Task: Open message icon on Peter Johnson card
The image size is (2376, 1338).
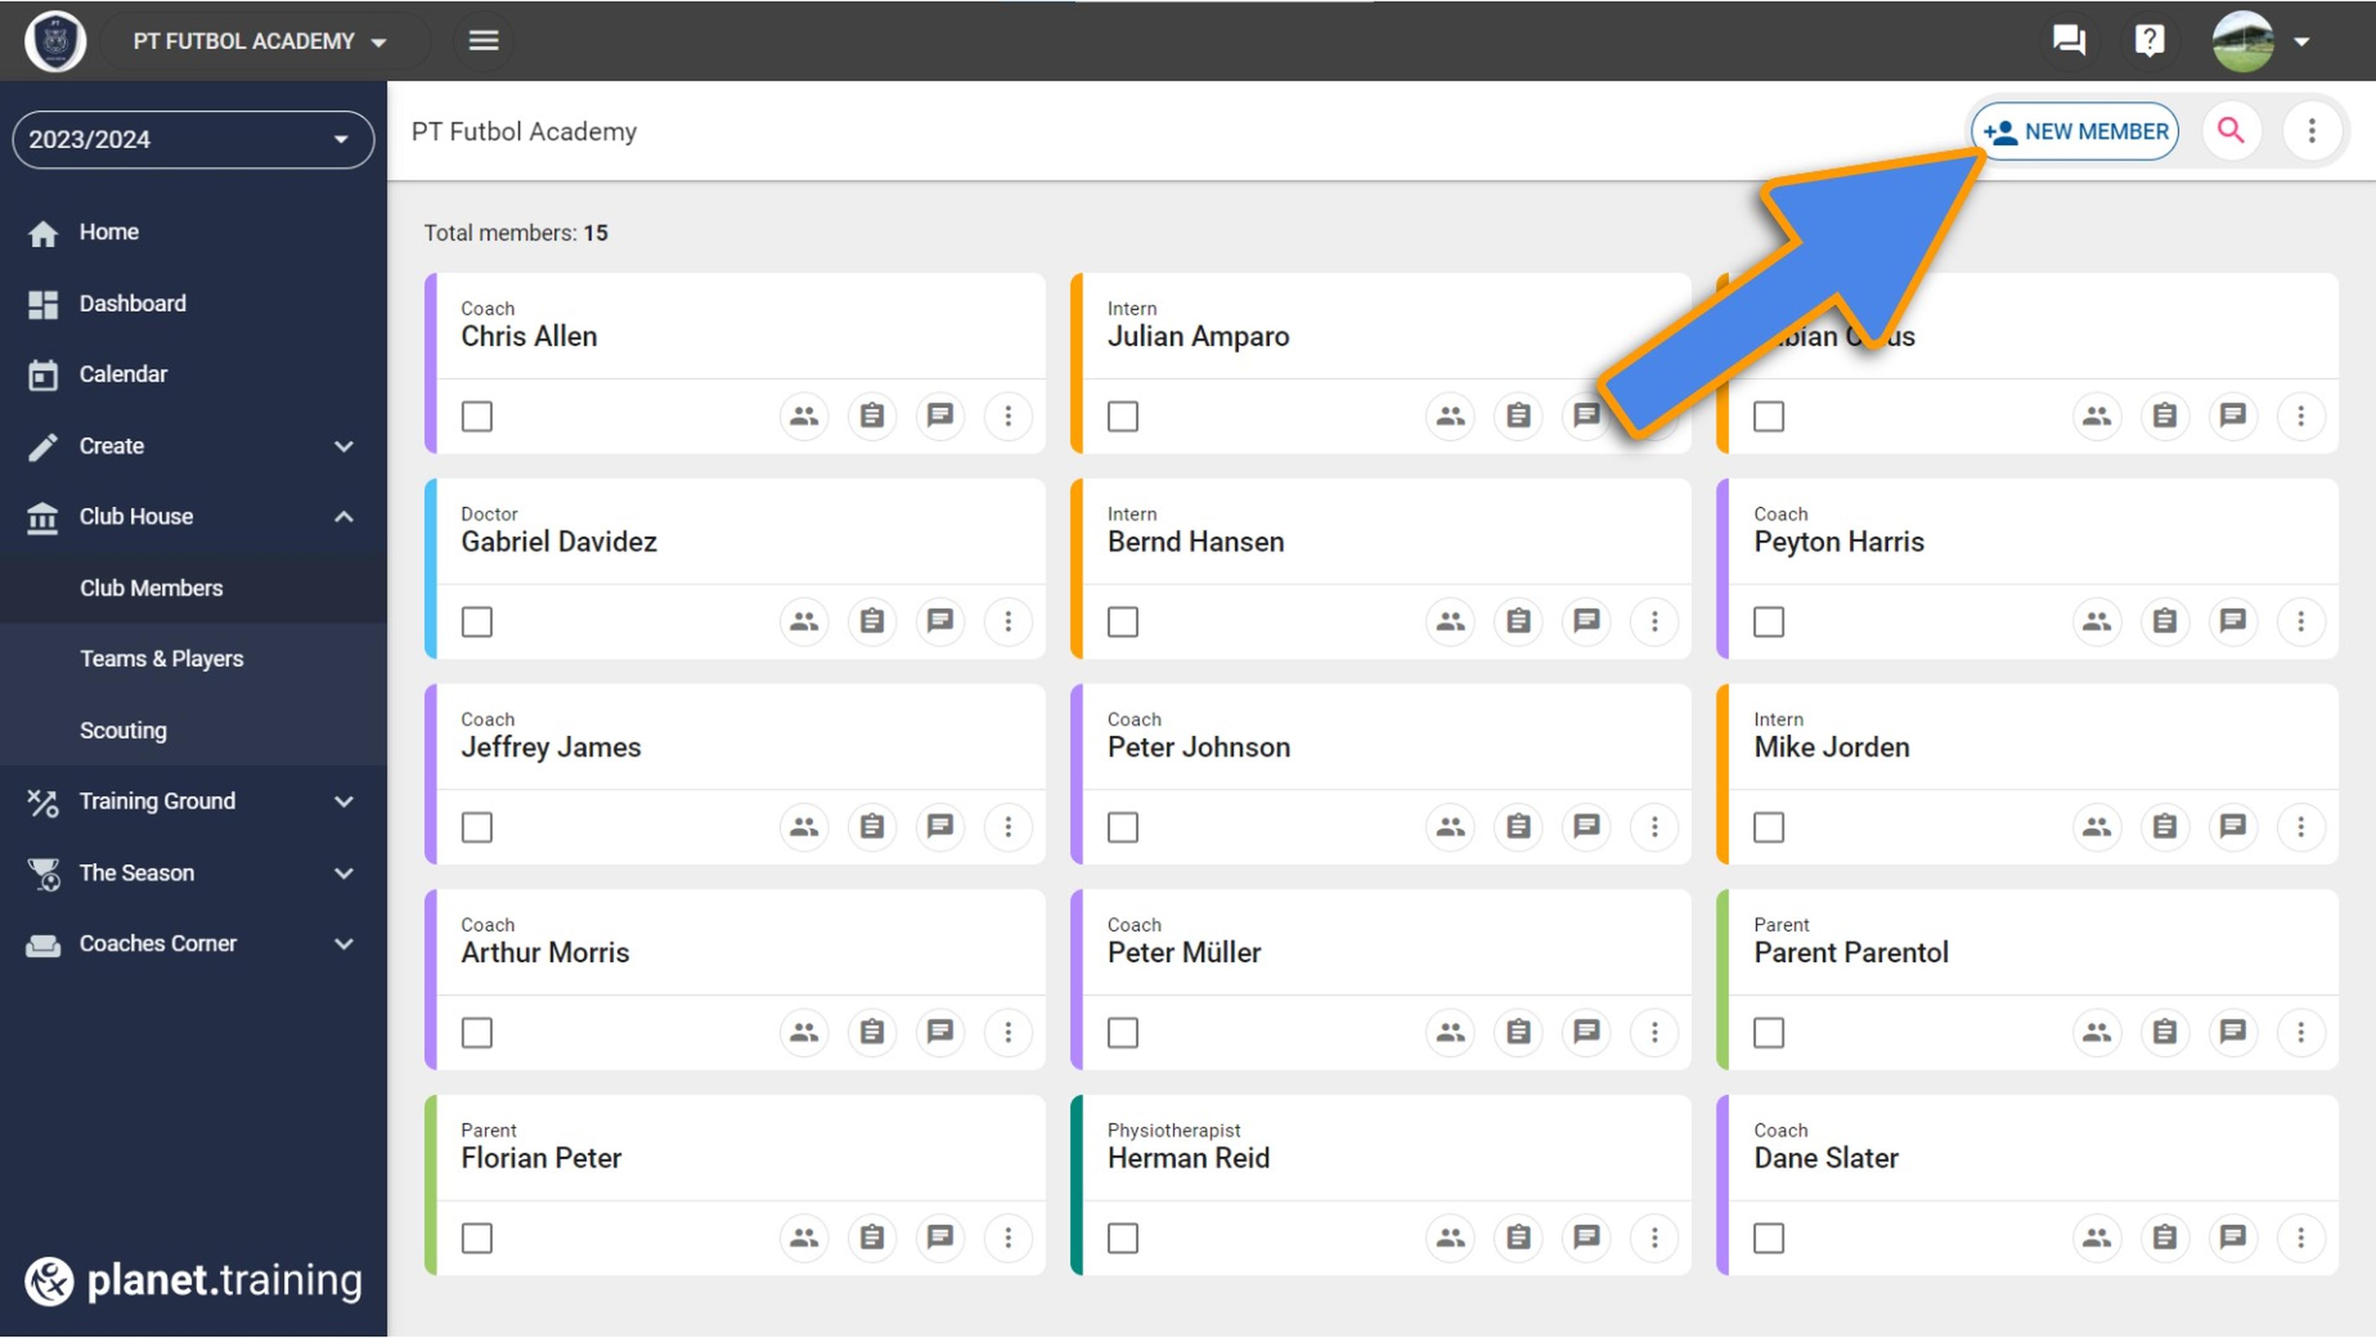Action: tap(1585, 827)
